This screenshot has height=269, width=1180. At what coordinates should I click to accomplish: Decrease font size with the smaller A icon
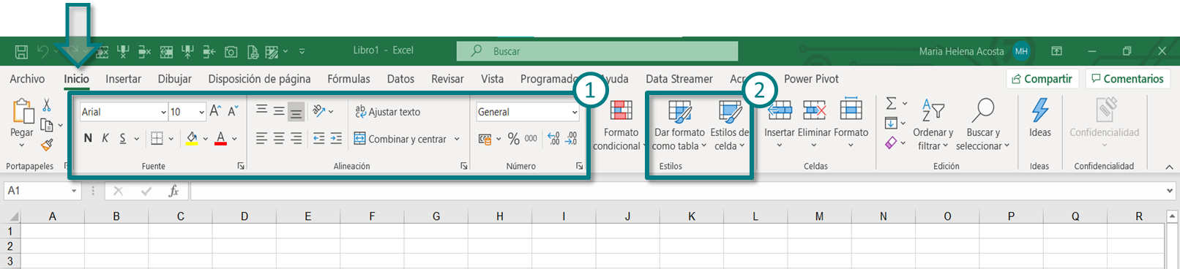[x=233, y=111]
